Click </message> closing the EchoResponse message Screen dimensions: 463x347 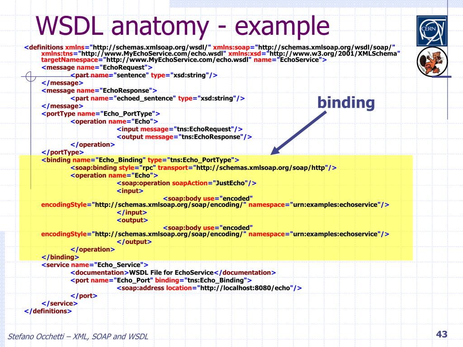(x=62, y=106)
